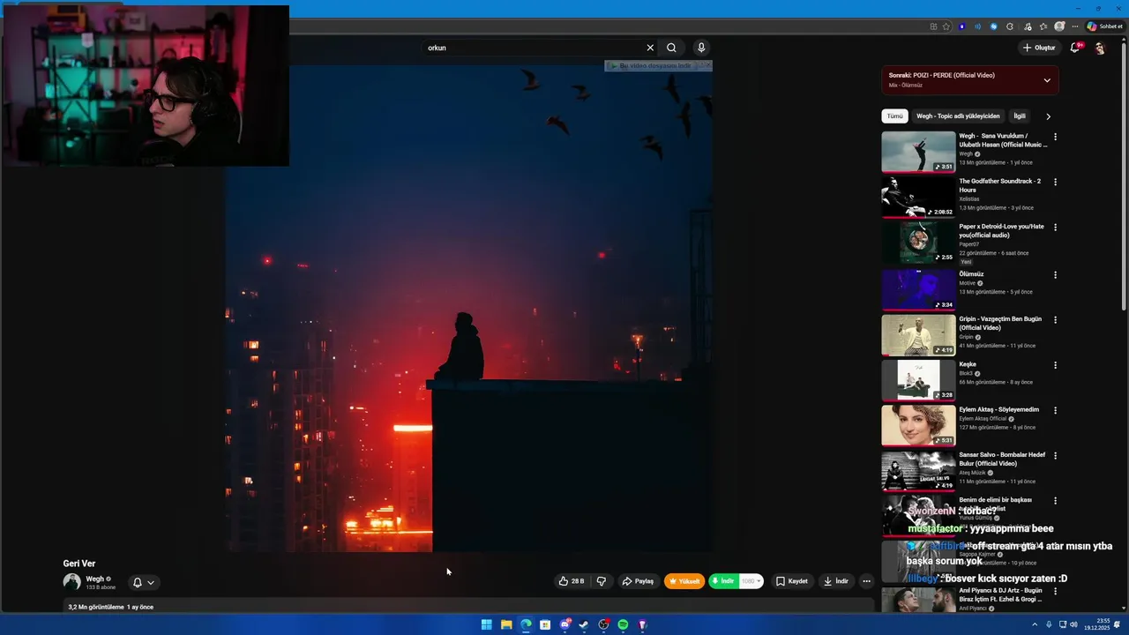1129x635 pixels.
Task: Show hidden system tray icons chevron
Action: [x=1035, y=624]
